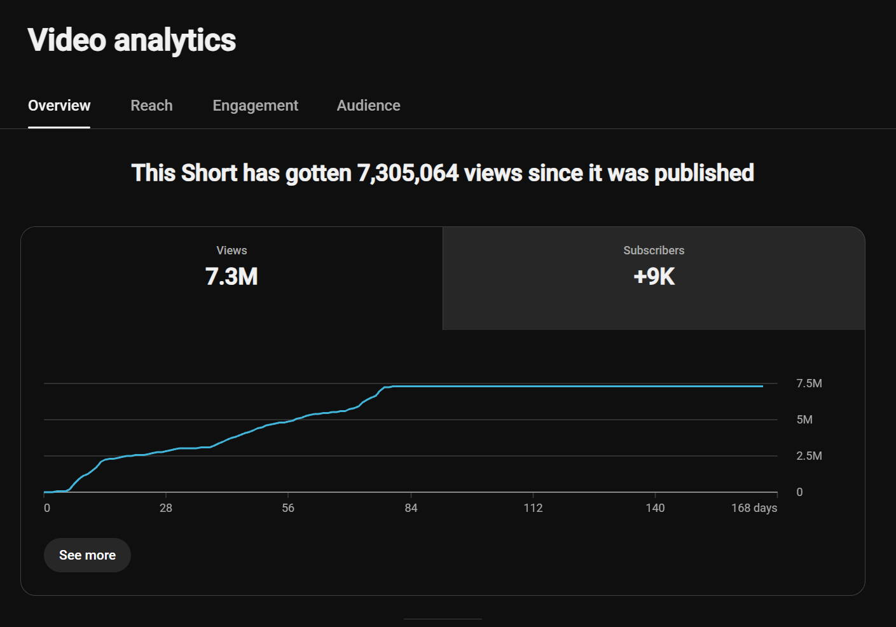Image resolution: width=896 pixels, height=627 pixels.
Task: Click the See more button
Action: click(x=87, y=555)
